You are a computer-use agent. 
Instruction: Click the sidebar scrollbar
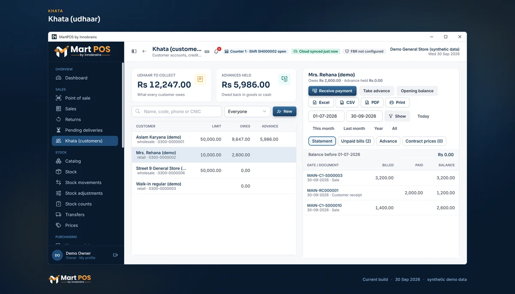coord(123,105)
